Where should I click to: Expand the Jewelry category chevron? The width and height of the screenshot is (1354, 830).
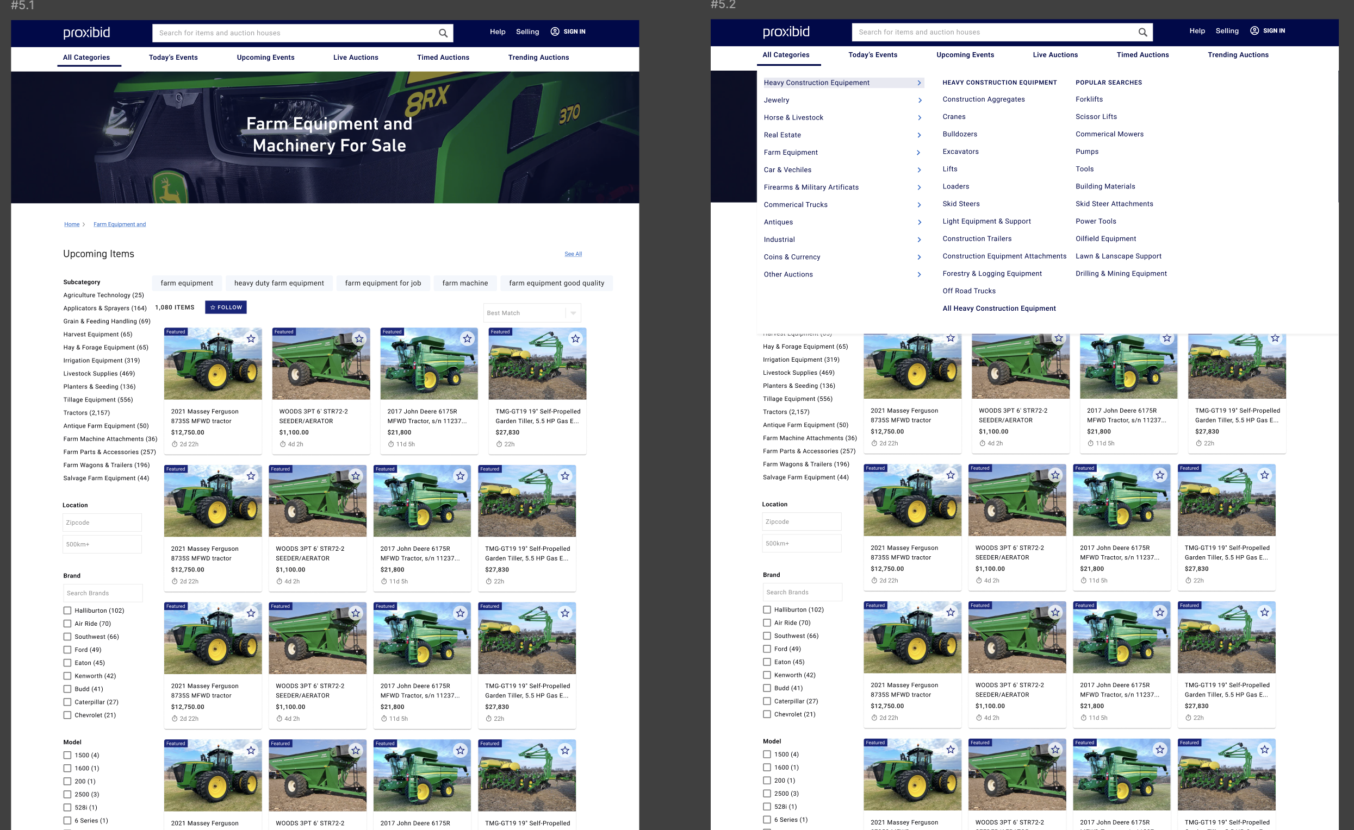[920, 100]
